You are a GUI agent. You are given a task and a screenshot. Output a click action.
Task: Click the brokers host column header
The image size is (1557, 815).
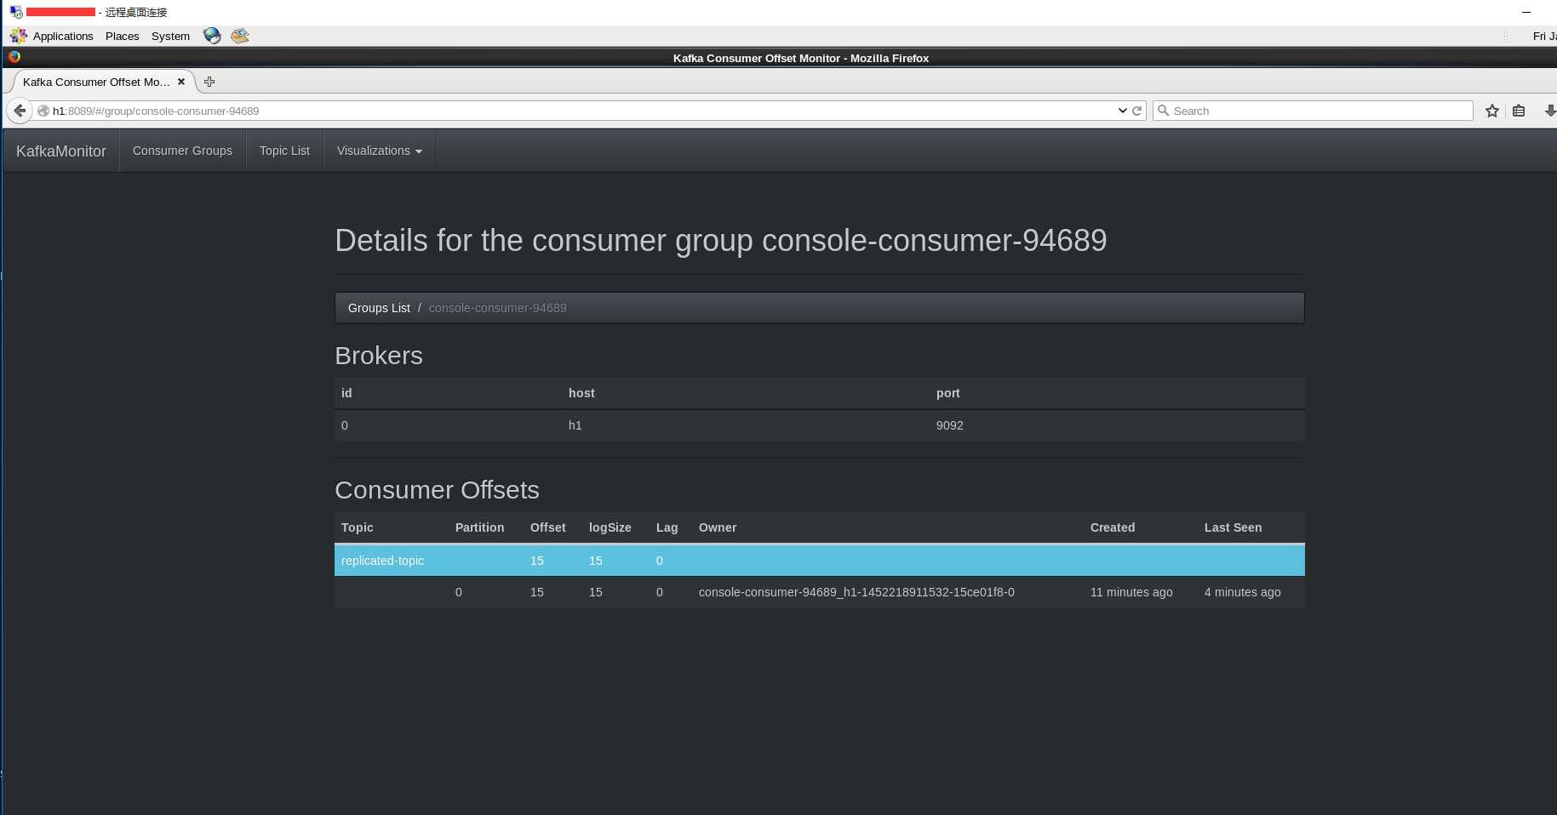click(x=581, y=393)
